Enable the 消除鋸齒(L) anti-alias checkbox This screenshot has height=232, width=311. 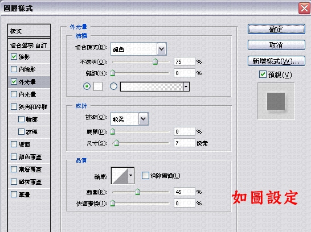tap(145, 175)
